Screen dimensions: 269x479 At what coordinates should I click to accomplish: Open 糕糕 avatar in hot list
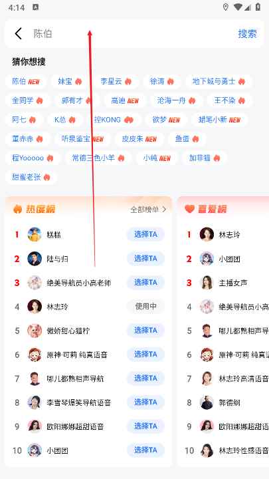pos(35,235)
